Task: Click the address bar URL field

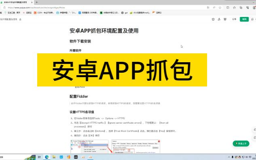Action: pyautogui.click(x=36, y=8)
